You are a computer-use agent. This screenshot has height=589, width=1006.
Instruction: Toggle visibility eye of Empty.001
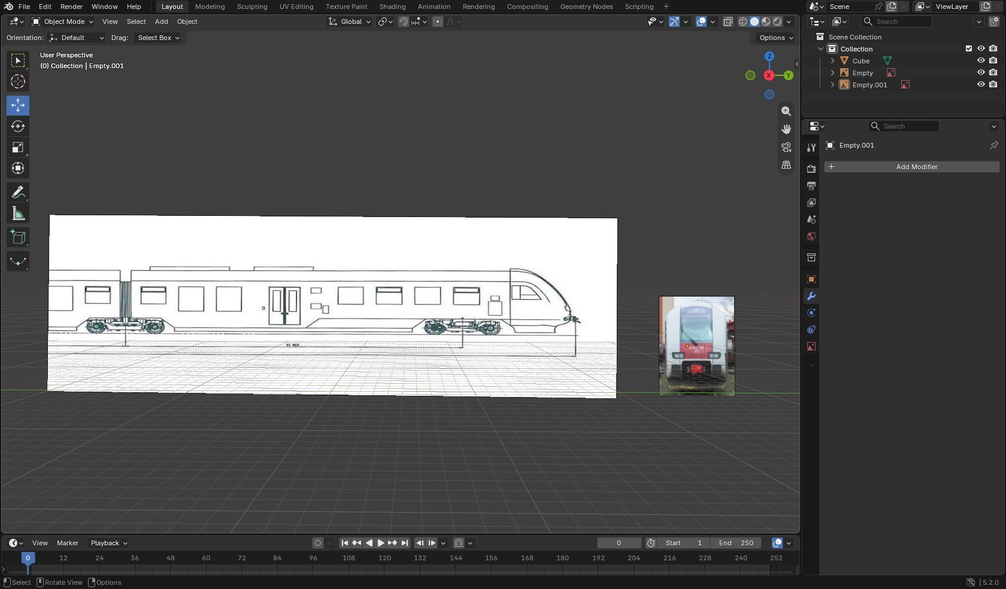[x=981, y=84]
